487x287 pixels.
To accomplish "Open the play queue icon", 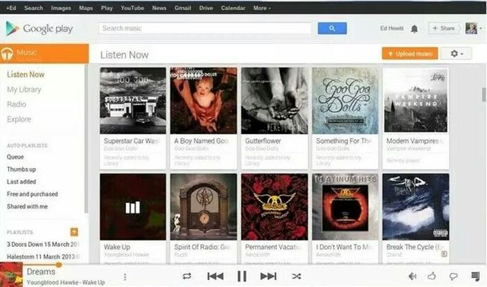I will pos(475,276).
